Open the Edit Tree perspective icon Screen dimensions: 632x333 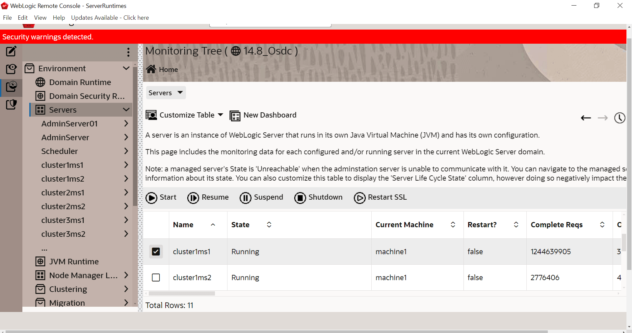[11, 51]
